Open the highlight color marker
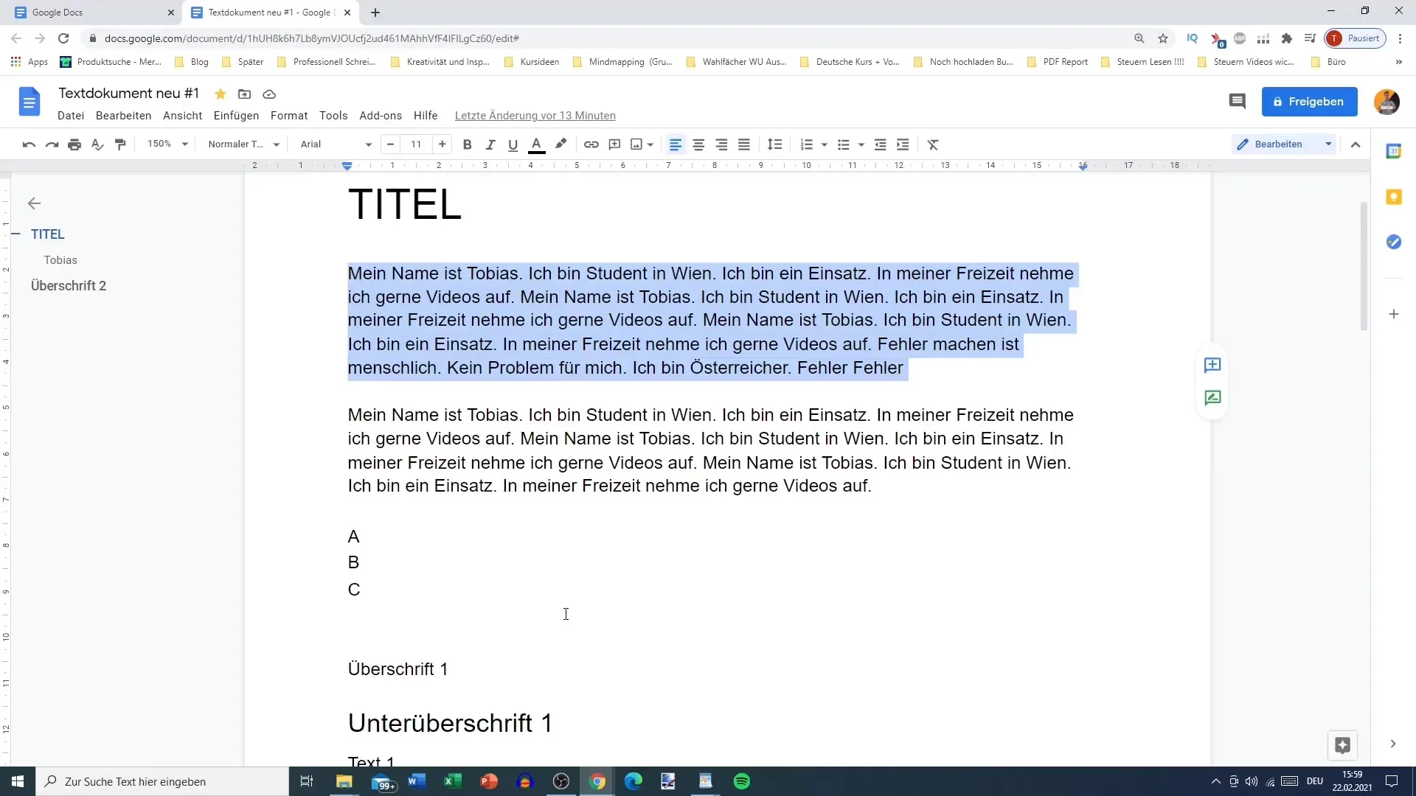The image size is (1416, 796). tap(560, 144)
